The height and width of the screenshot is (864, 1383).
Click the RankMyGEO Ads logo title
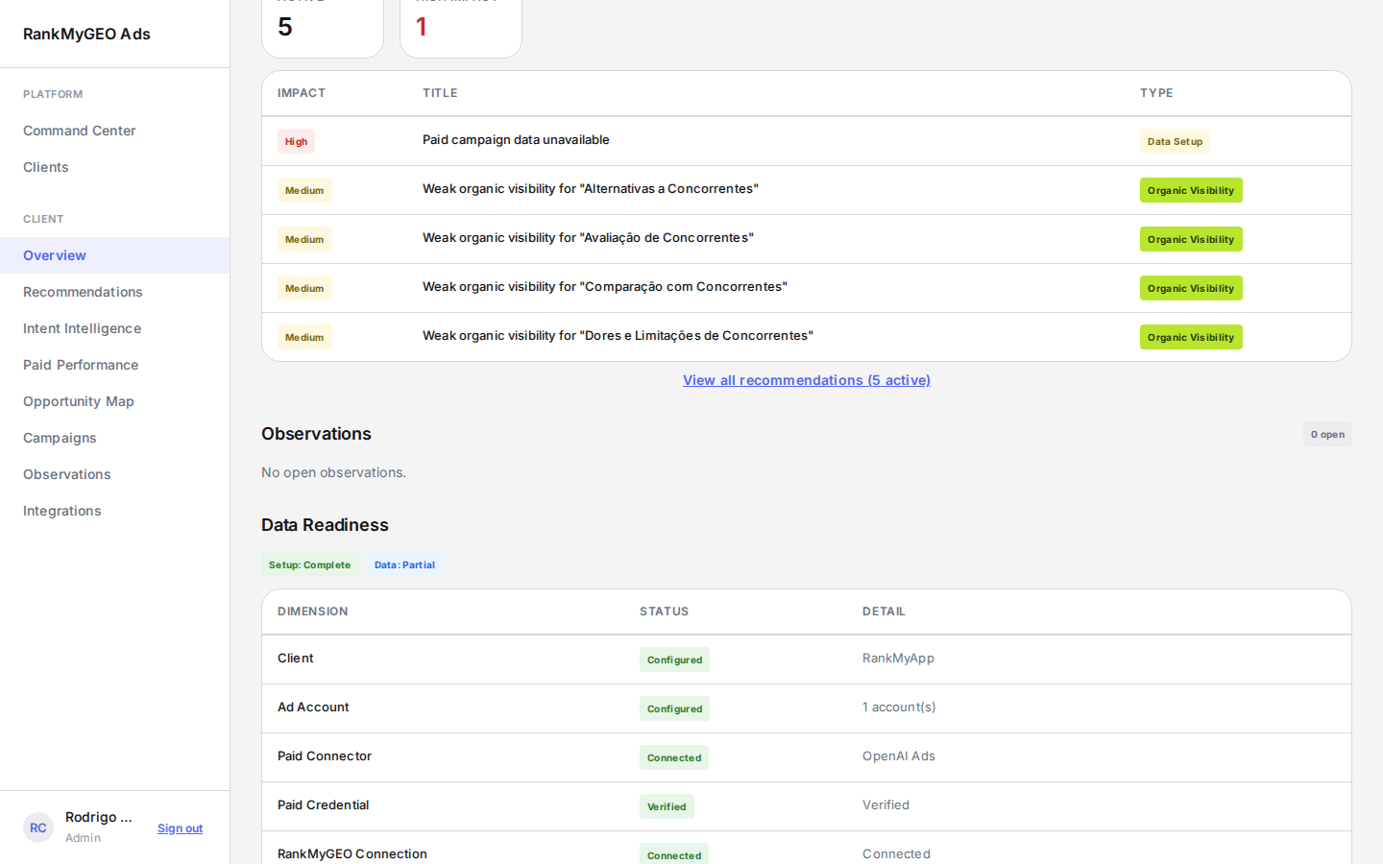point(86,34)
